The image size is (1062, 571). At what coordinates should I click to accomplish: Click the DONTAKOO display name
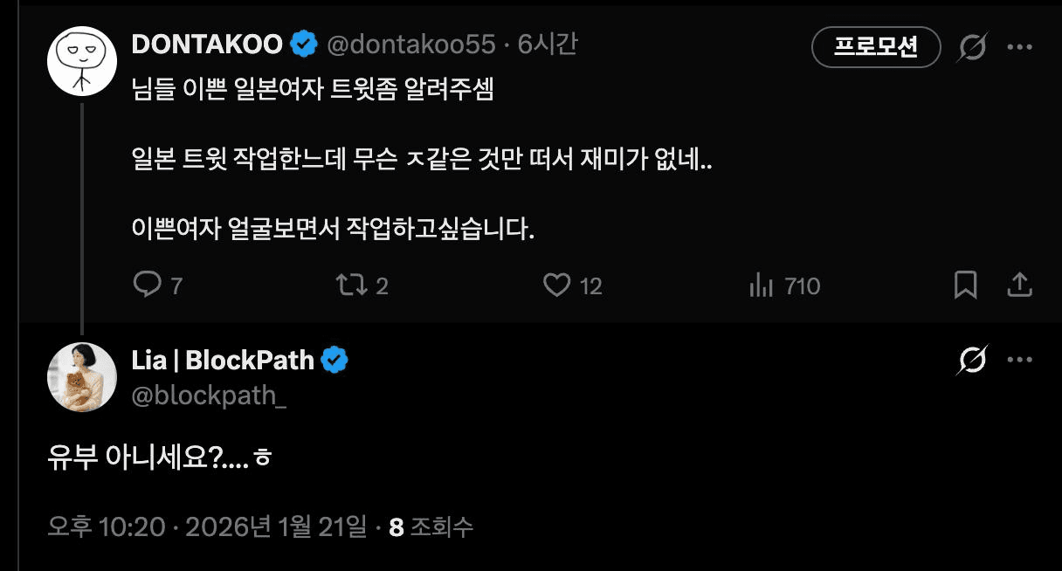click(x=207, y=44)
